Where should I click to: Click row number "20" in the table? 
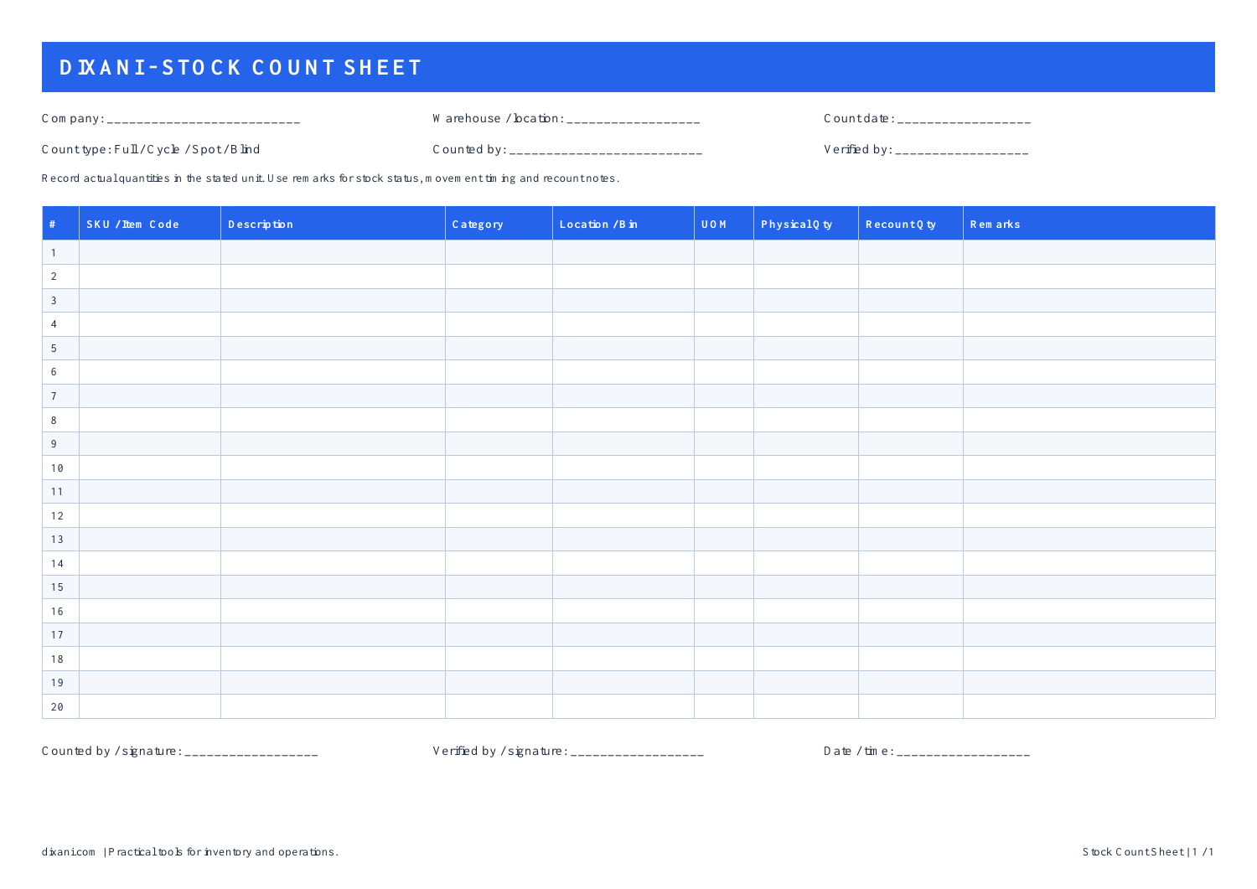(57, 706)
